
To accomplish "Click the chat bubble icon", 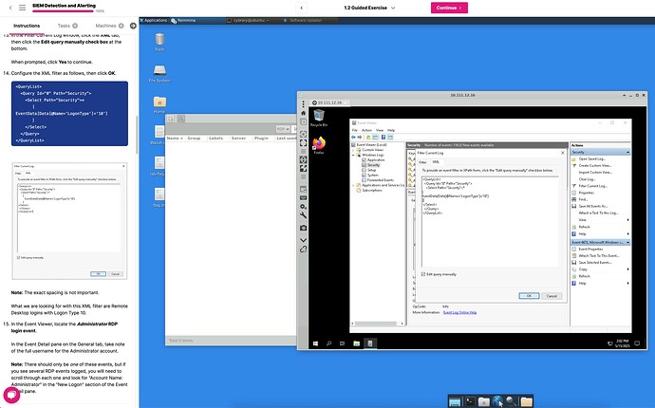I will pyautogui.click(x=12, y=395).
